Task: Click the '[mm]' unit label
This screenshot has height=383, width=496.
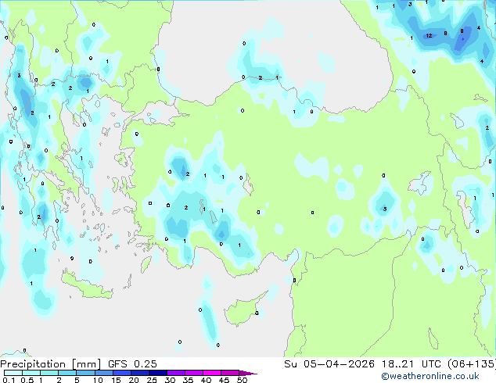Action: 86,364
